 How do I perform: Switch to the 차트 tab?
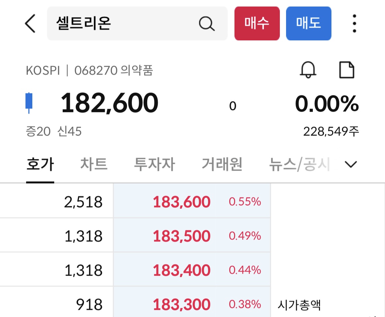click(x=94, y=164)
